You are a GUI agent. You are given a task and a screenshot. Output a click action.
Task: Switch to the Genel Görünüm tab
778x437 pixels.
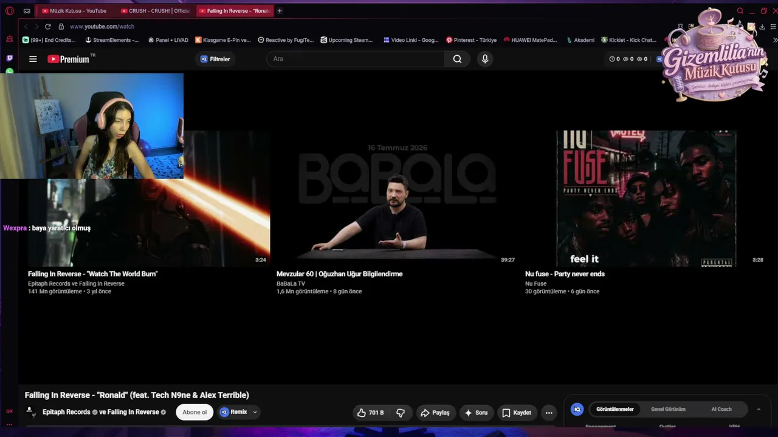tap(668, 409)
